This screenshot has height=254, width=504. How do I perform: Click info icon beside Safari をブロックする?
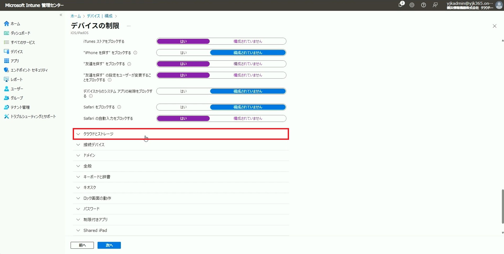tap(119, 107)
